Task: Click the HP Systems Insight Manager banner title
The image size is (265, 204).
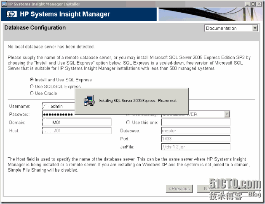Action: point(65,14)
